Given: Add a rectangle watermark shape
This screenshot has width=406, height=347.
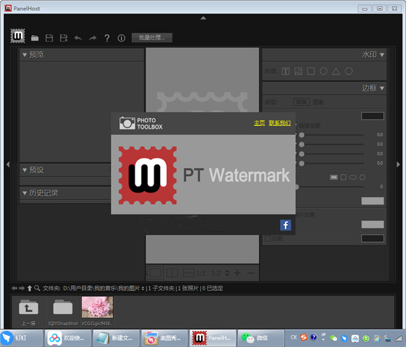Looking at the screenshot, I should point(311,71).
